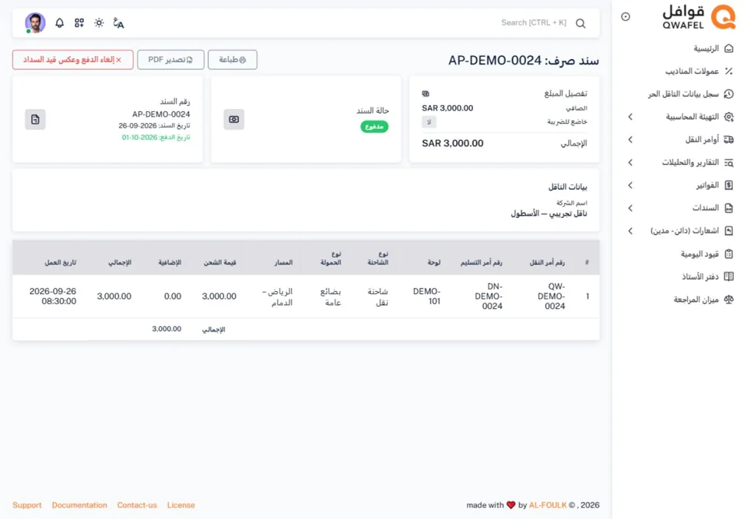Screen dimensions: 747x519
Task: Open the user profile avatar
Action: coord(35,23)
